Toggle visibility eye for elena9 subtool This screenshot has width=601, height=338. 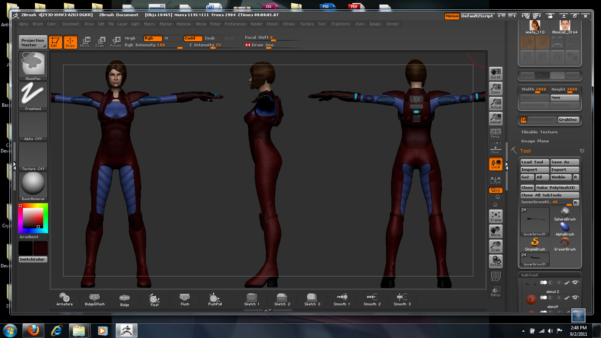pos(575,297)
